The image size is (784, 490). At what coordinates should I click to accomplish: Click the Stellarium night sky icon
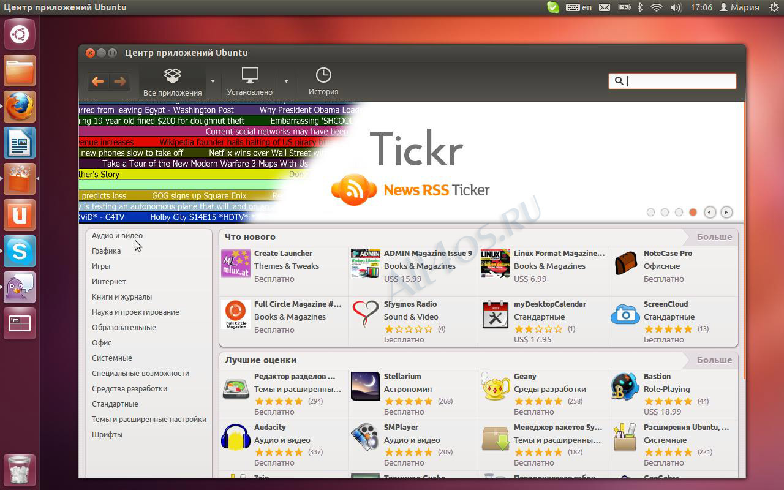[x=366, y=386]
